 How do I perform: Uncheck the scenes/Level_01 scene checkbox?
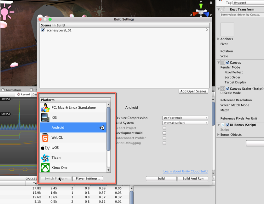coord(43,30)
